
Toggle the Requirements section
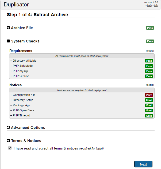pos(149,51)
